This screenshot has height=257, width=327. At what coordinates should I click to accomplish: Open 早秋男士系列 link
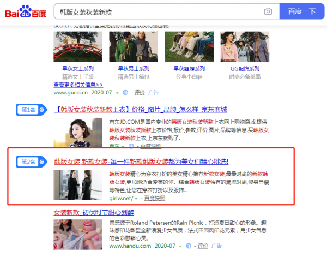(134, 69)
